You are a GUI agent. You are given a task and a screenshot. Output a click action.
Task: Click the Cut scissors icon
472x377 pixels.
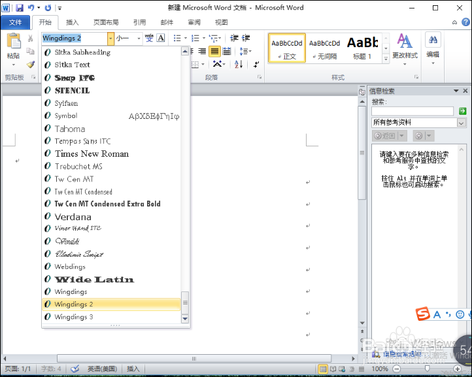point(31,38)
